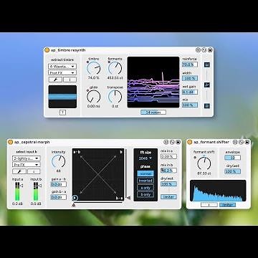Select inverted phase mode
Screen dimensions: 258x258
145,181
